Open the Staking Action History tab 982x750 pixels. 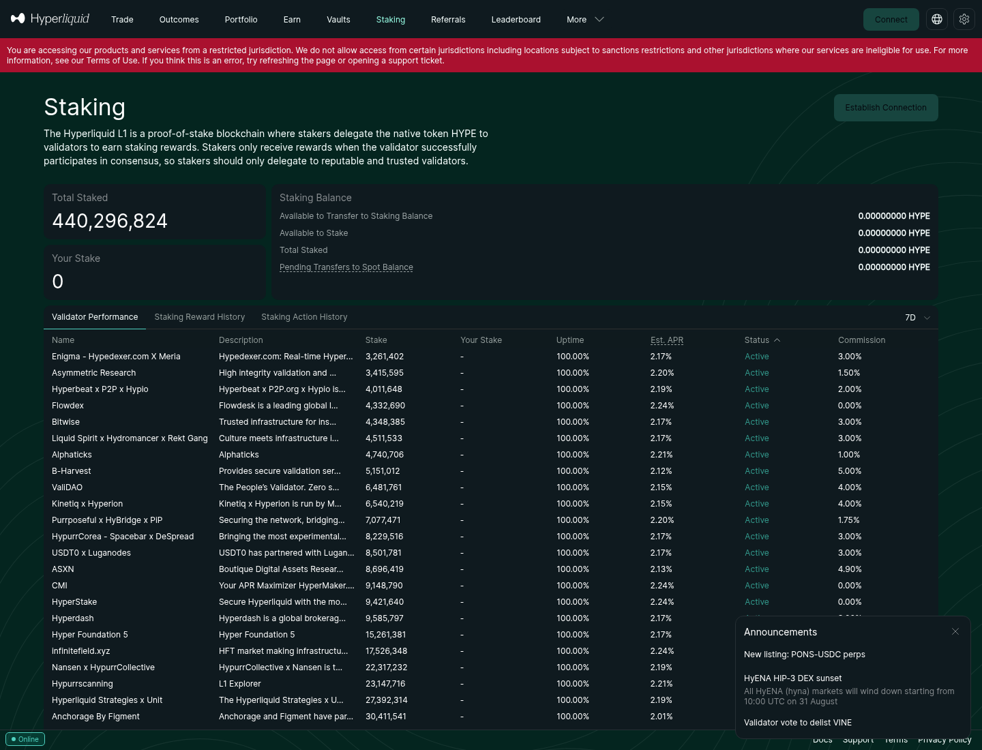coord(304,317)
